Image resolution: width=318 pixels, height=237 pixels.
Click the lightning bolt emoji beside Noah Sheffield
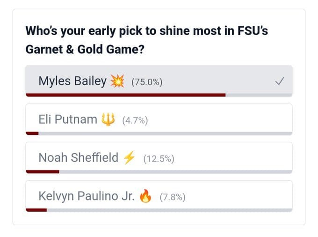(129, 157)
